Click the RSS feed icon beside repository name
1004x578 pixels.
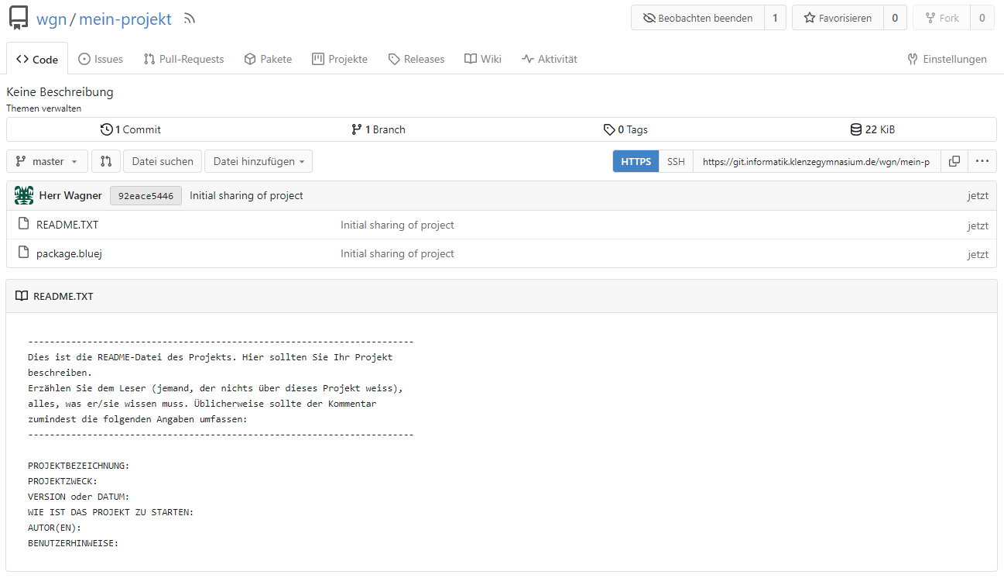click(x=190, y=19)
